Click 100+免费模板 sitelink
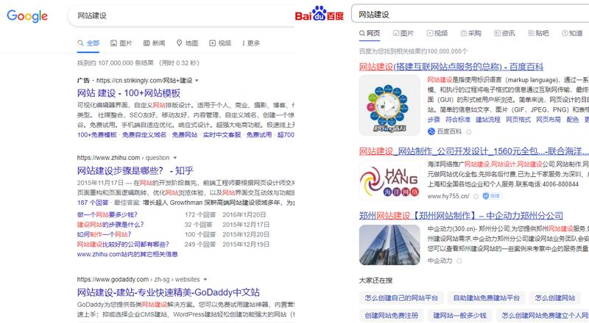The height and width of the screenshot is (323, 589). [x=97, y=135]
